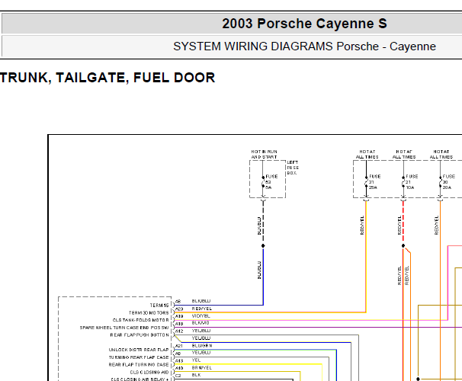Viewport: 462px width, 381px height.
Task: Select 'BLK' wire color beside pin C2
Action: coord(196,375)
